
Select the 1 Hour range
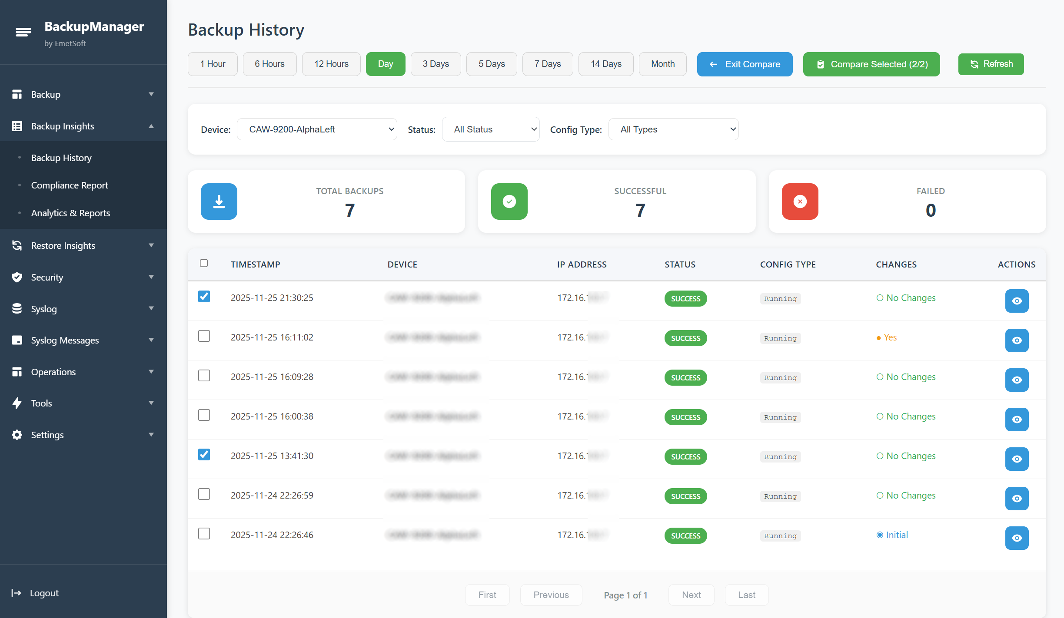point(213,64)
